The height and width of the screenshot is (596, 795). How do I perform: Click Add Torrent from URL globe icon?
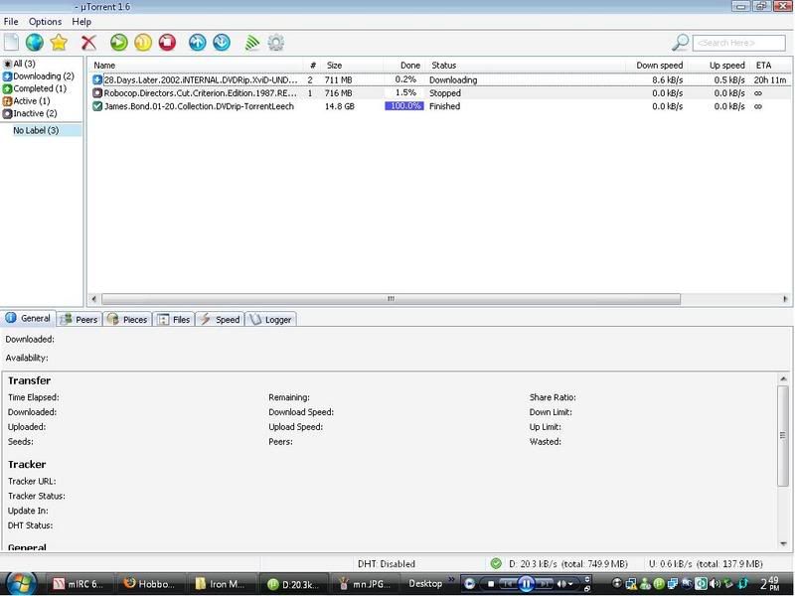coord(36,43)
